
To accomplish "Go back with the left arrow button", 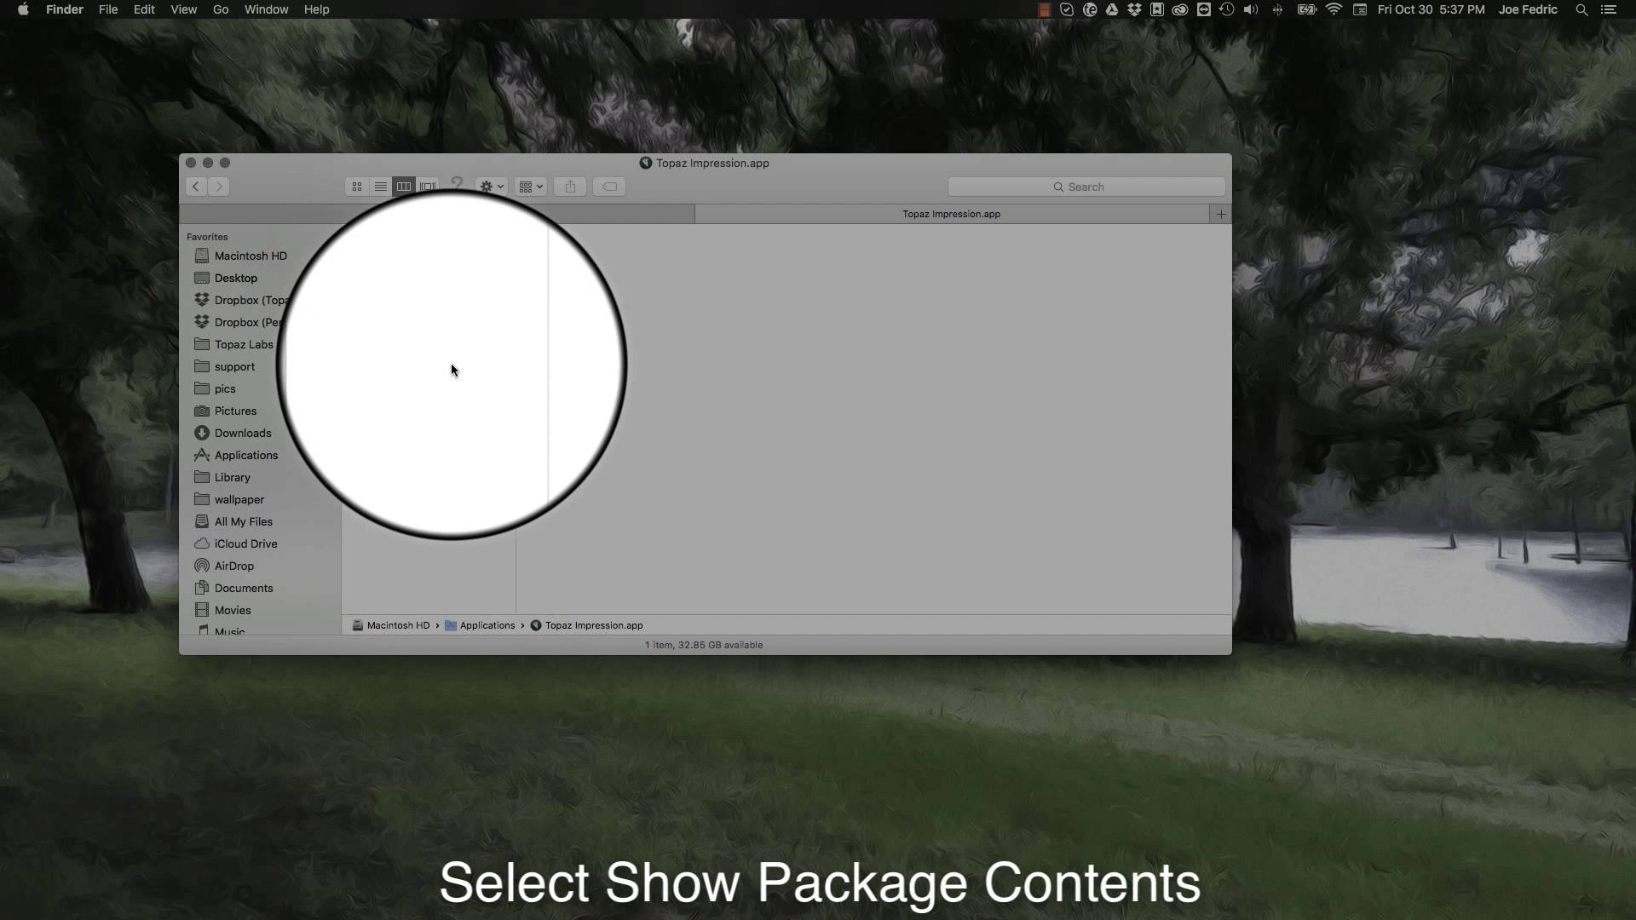I will (x=196, y=187).
